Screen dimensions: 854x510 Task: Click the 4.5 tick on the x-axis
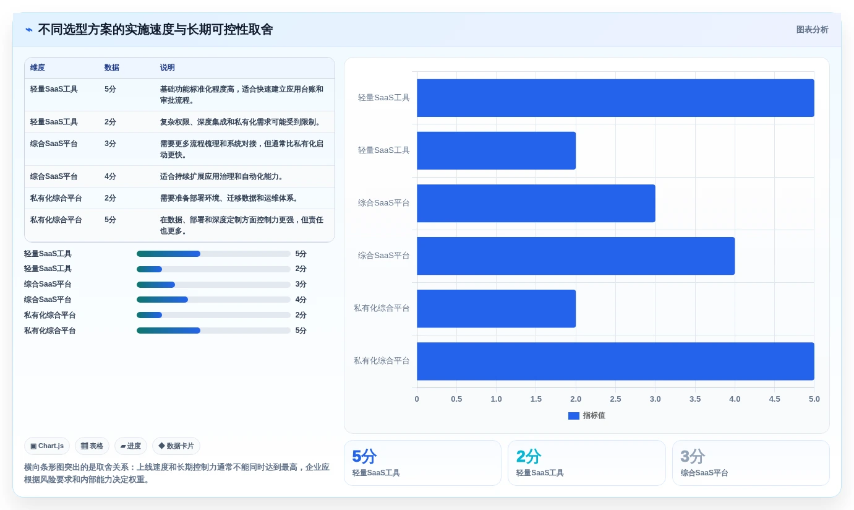tap(774, 399)
